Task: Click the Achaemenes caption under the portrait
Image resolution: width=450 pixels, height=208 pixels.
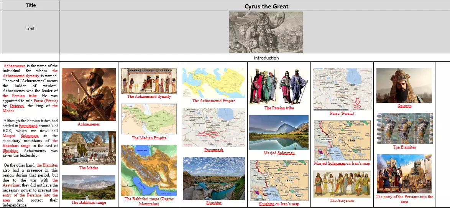Action: point(89,124)
